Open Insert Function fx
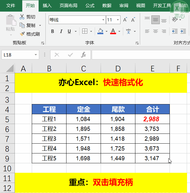The width and height of the screenshot is (190, 193). (x=83, y=55)
